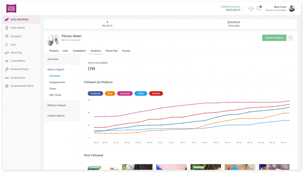304x173 pixels.
Task: Toggle the Facebook series in chart
Action: coord(95,93)
